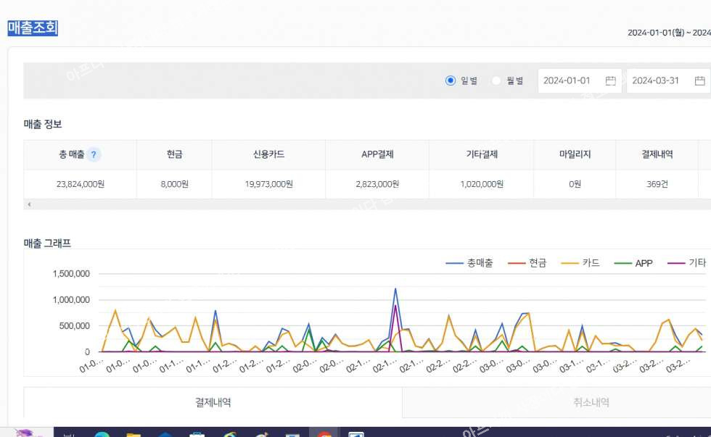This screenshot has width=711, height=437.
Task: Click the start date field showing 2024-01-01
Action: (x=570, y=80)
